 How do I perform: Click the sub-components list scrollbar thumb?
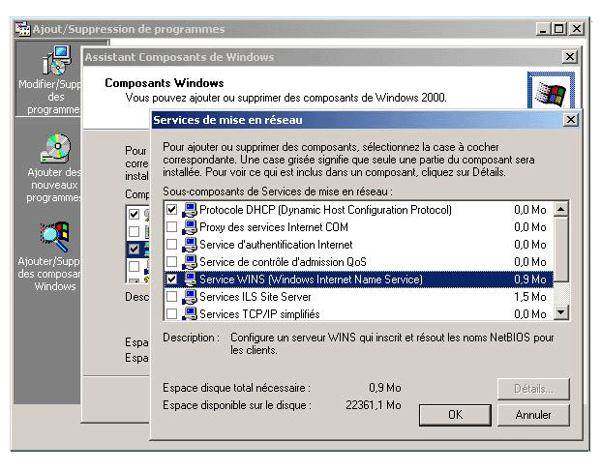click(x=560, y=250)
